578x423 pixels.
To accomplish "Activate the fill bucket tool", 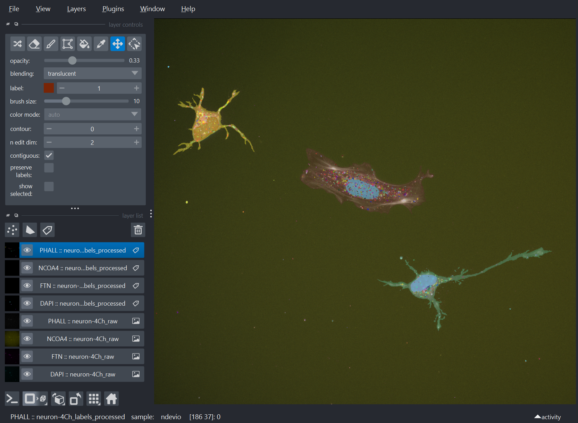I will pyautogui.click(x=84, y=44).
